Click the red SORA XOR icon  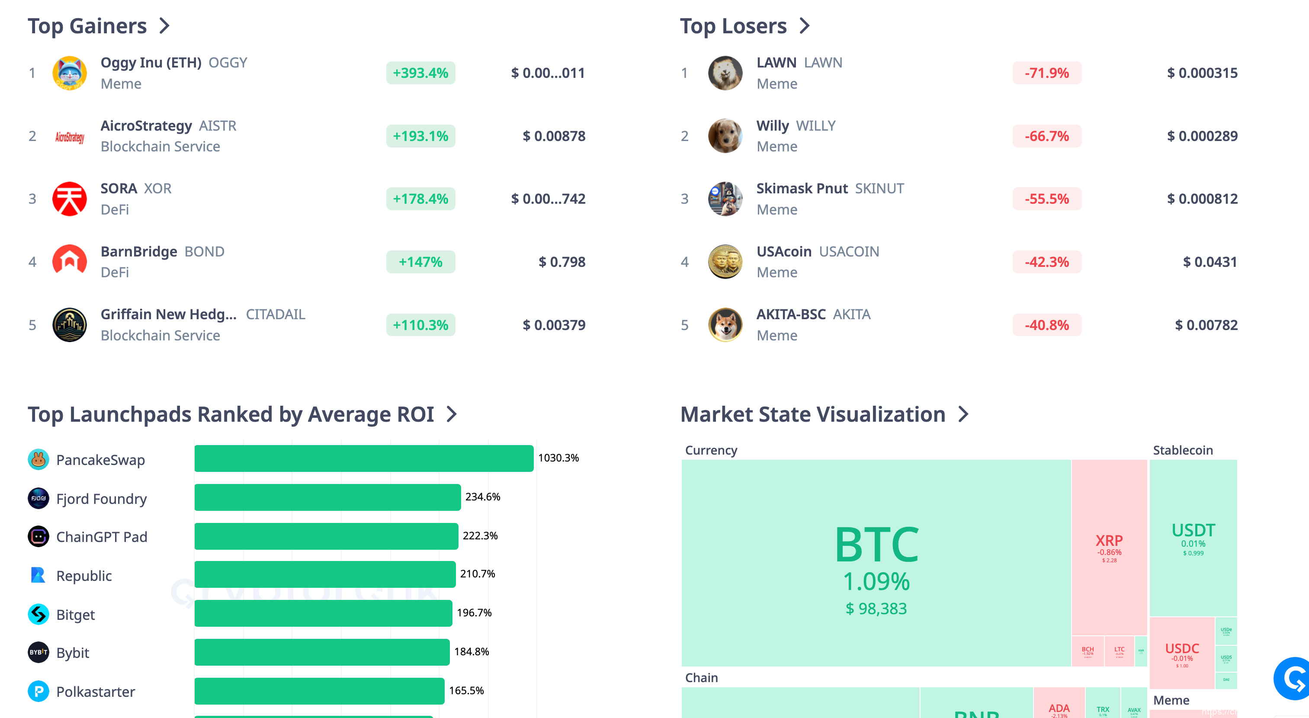[x=70, y=199]
